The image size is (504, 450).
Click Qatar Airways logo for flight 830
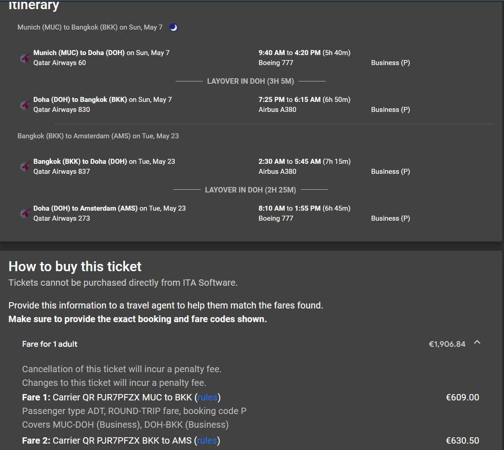click(25, 105)
